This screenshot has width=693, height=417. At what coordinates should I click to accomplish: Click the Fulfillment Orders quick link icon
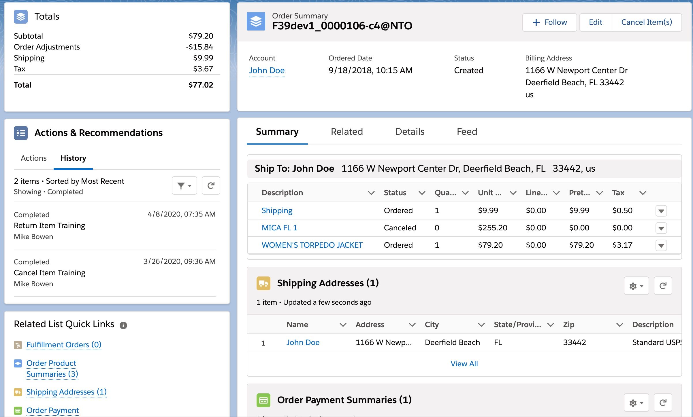tap(18, 344)
